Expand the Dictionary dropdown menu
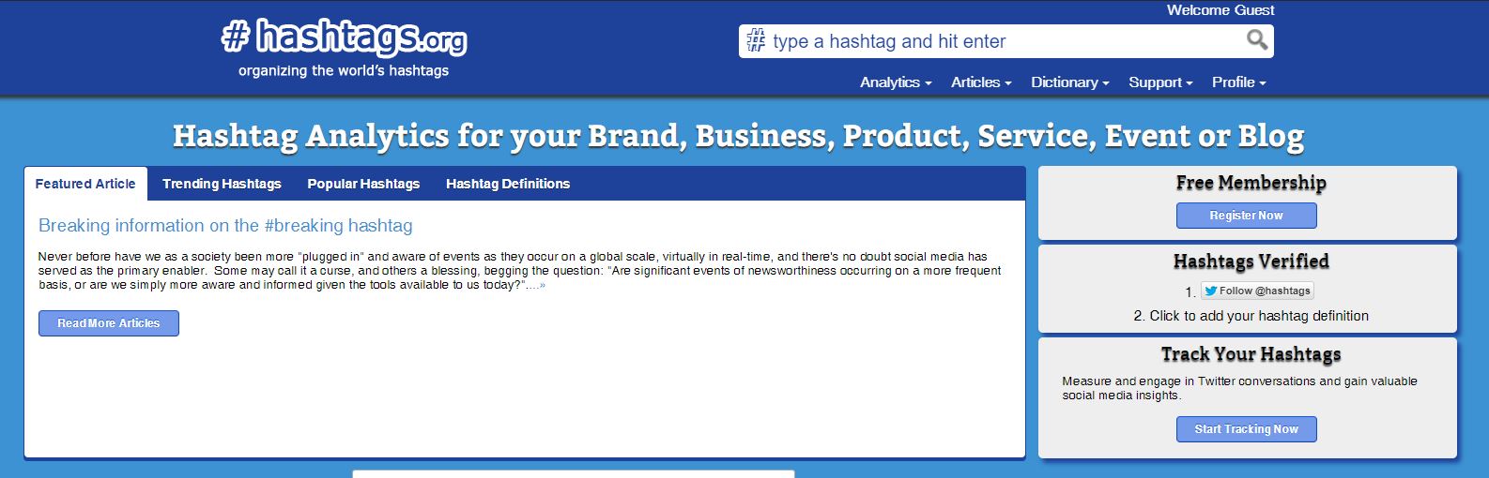The image size is (1489, 478). [x=1069, y=82]
